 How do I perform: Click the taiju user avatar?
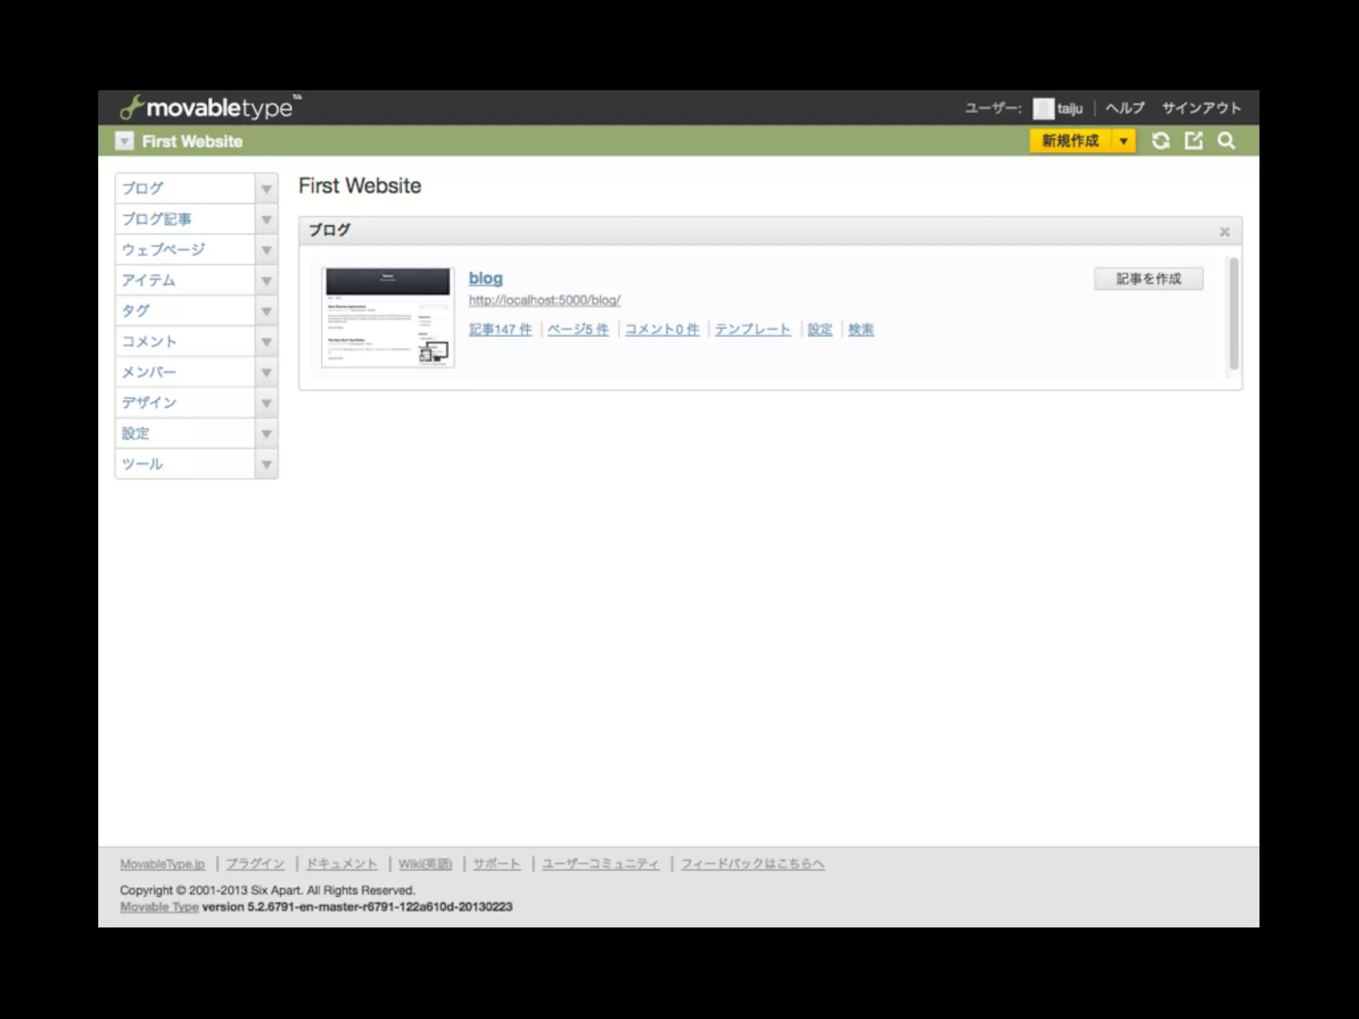tap(1043, 108)
